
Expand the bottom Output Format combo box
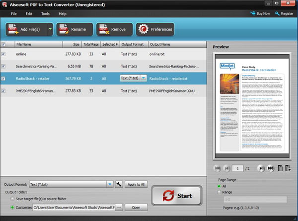point(110,184)
